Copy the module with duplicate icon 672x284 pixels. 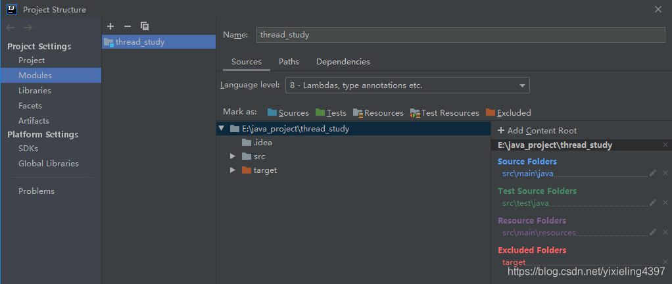(145, 26)
